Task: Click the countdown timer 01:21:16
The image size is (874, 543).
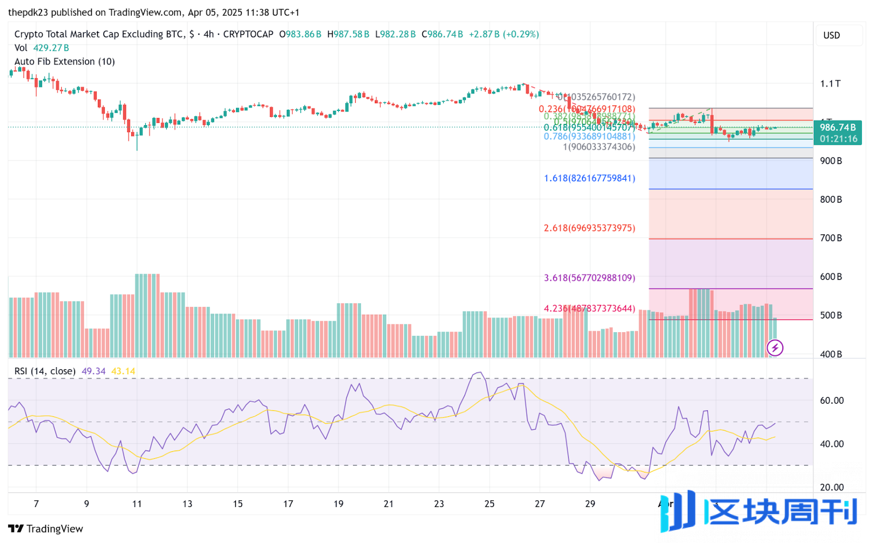Action: tap(838, 138)
